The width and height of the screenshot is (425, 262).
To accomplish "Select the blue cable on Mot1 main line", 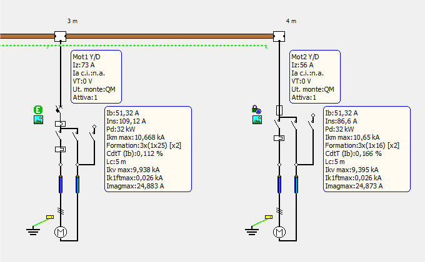I will click(61, 185).
